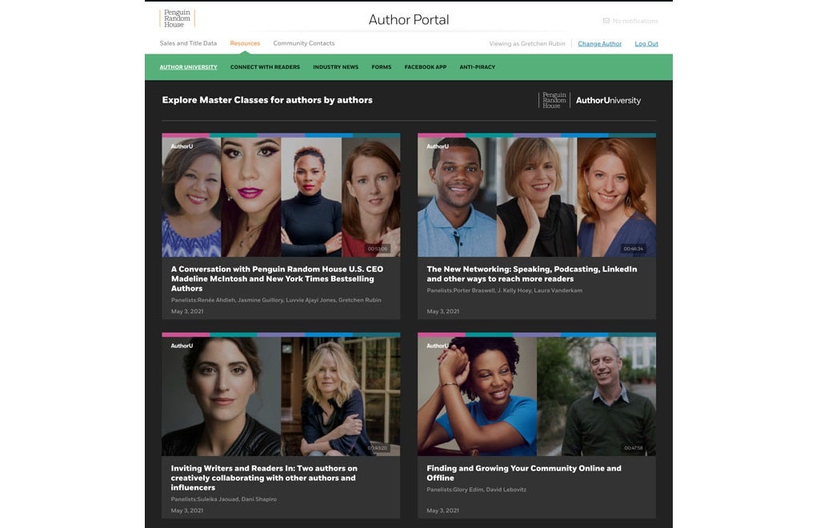Click panelists line listing Porter Braswell
The width and height of the screenshot is (836, 528).
(504, 290)
